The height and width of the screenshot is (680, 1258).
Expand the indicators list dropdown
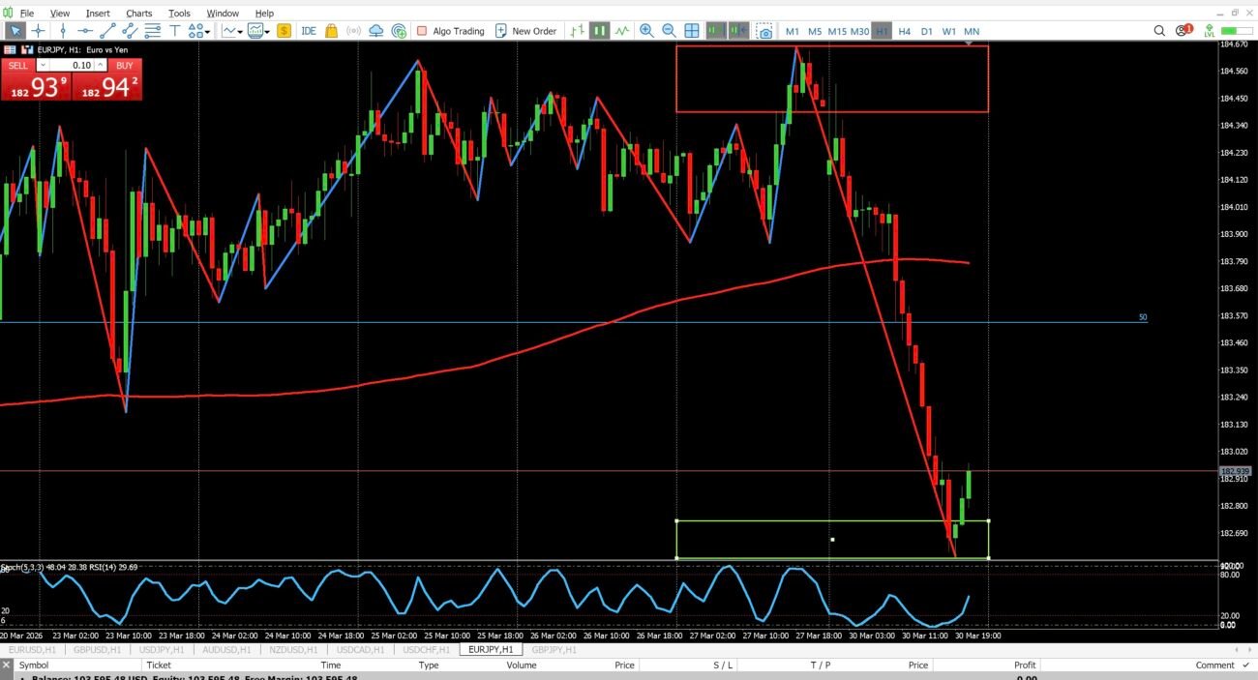(241, 32)
